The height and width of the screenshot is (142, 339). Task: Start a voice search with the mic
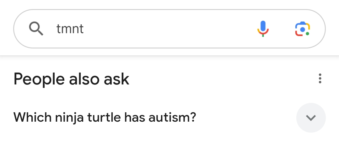pyautogui.click(x=263, y=29)
